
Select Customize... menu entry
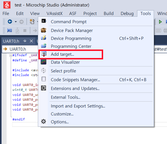[x=96, y=114]
